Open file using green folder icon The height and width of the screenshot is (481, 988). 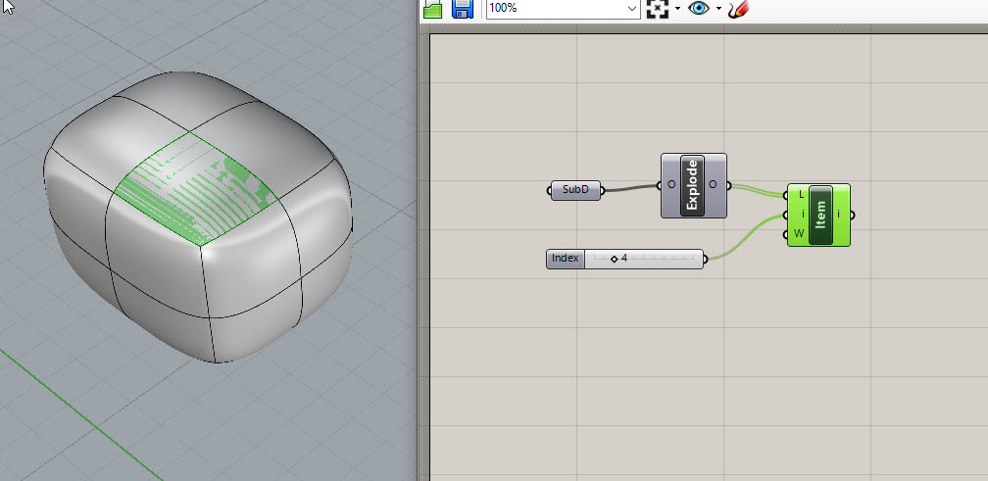pyautogui.click(x=433, y=9)
